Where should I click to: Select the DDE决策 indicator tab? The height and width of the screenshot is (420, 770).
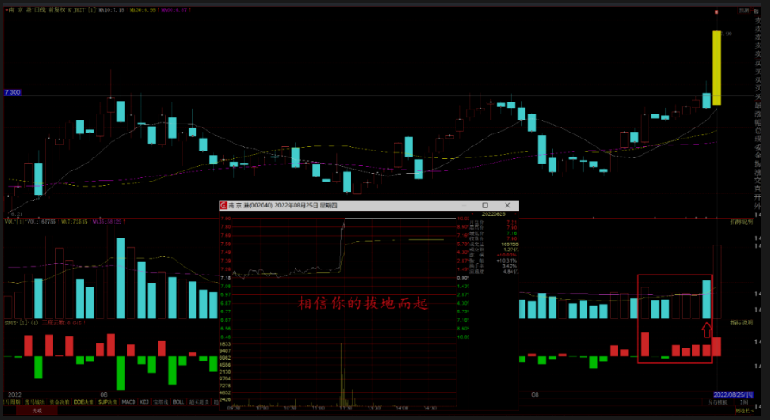pos(82,402)
